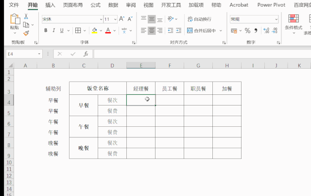Switch to 插入 tab

(x=50, y=5)
